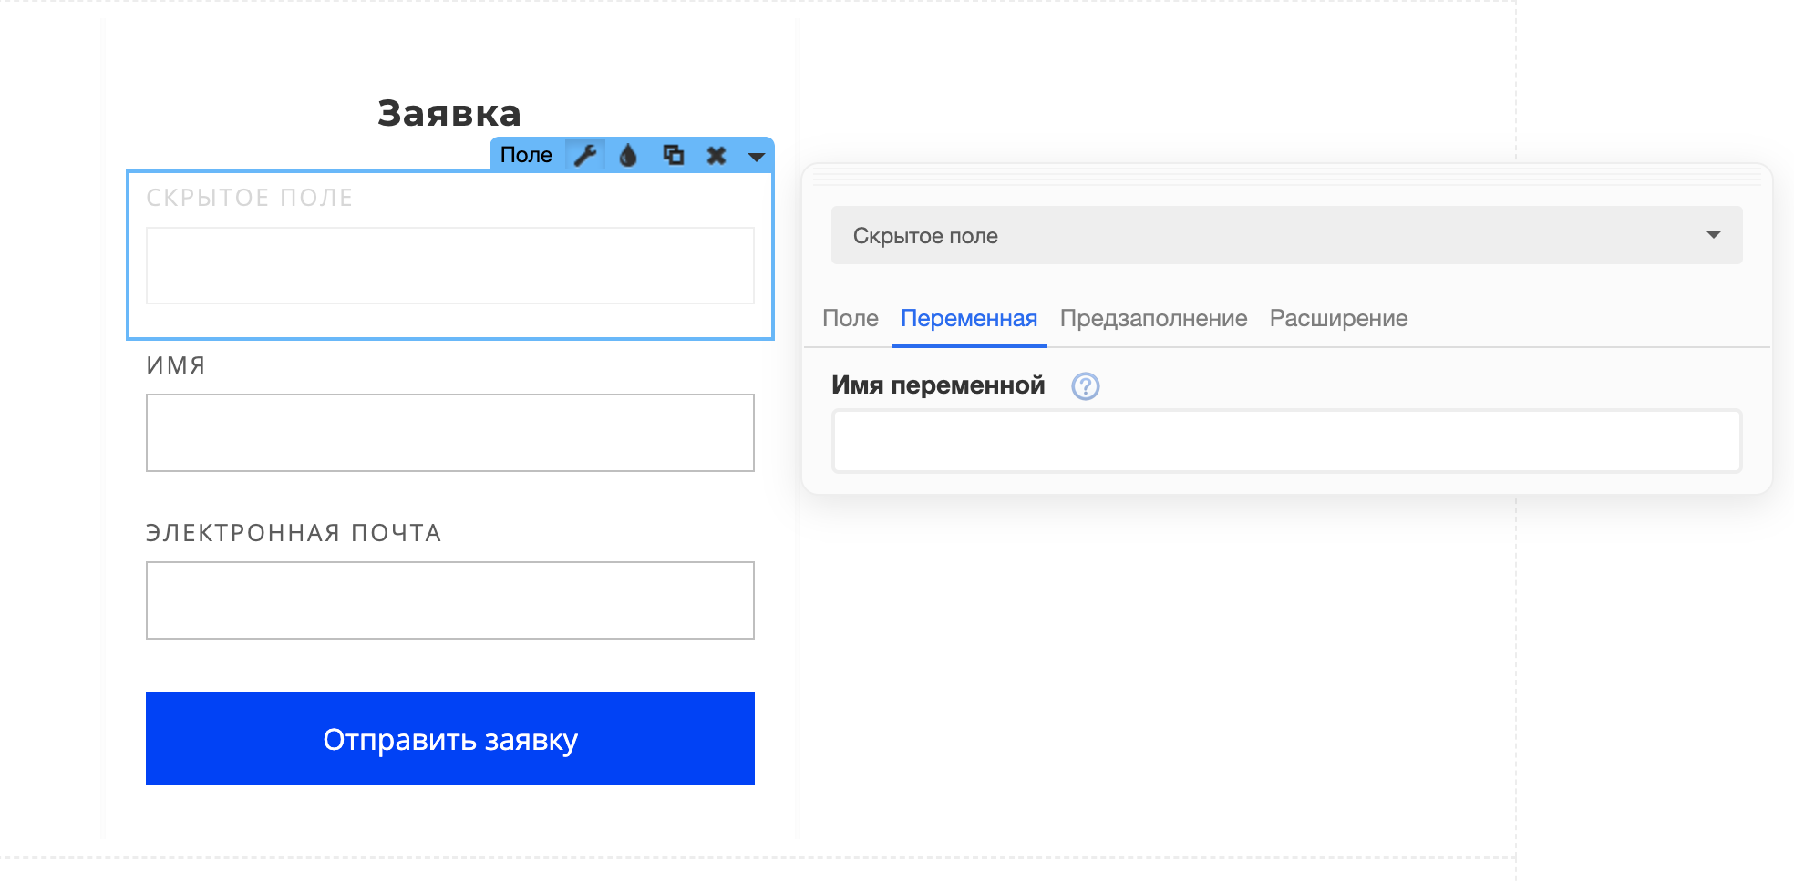Click the Скрытое поле form input
This screenshot has width=1794, height=882.
pyautogui.click(x=450, y=265)
